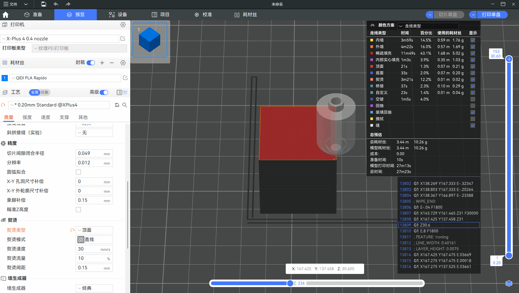This screenshot has height=293, width=519.
Task: Add a filament with plus icon
Action: 102,63
